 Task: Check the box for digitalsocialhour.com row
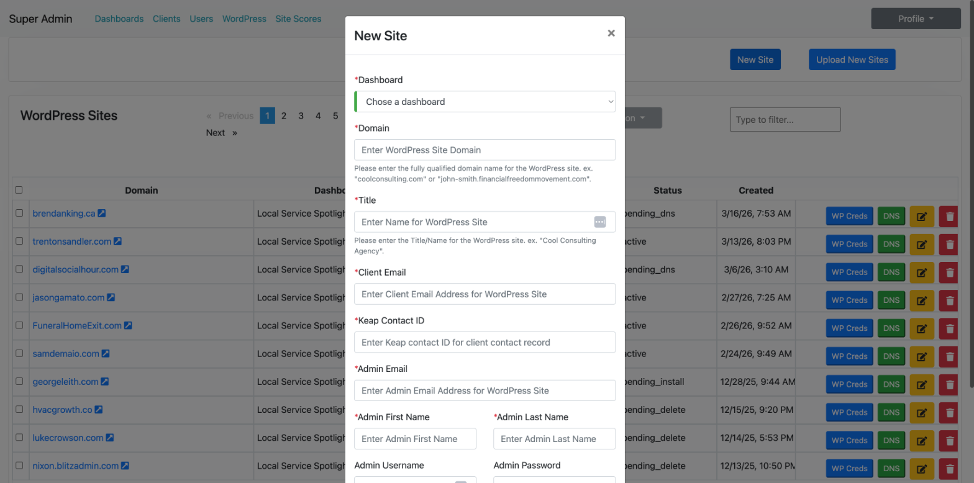pyautogui.click(x=19, y=269)
